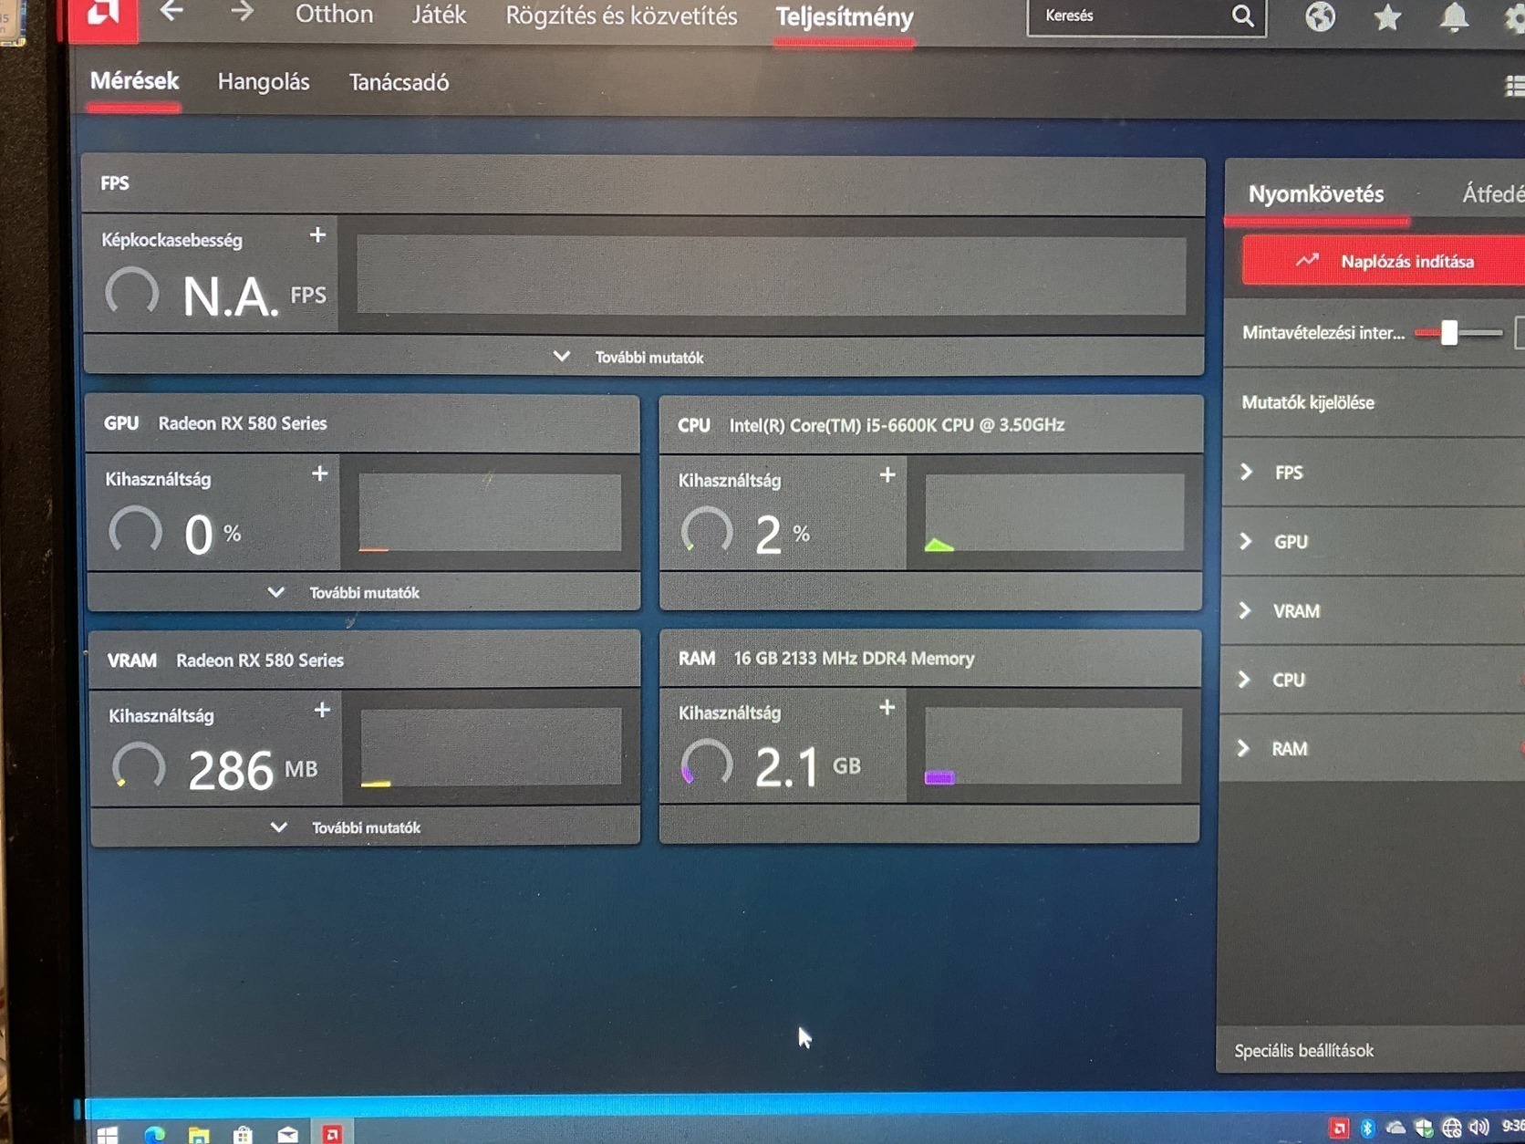The image size is (1525, 1144).
Task: Click the RAM usage graph
Action: [1053, 745]
